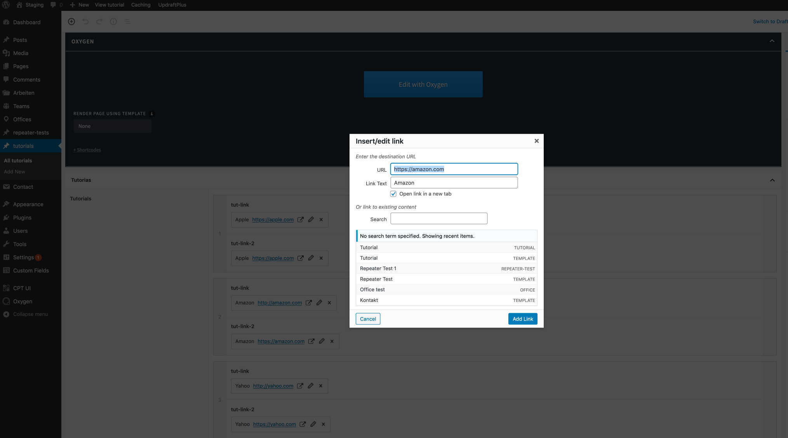Click into the Link Text field
This screenshot has height=438, width=788.
454,183
